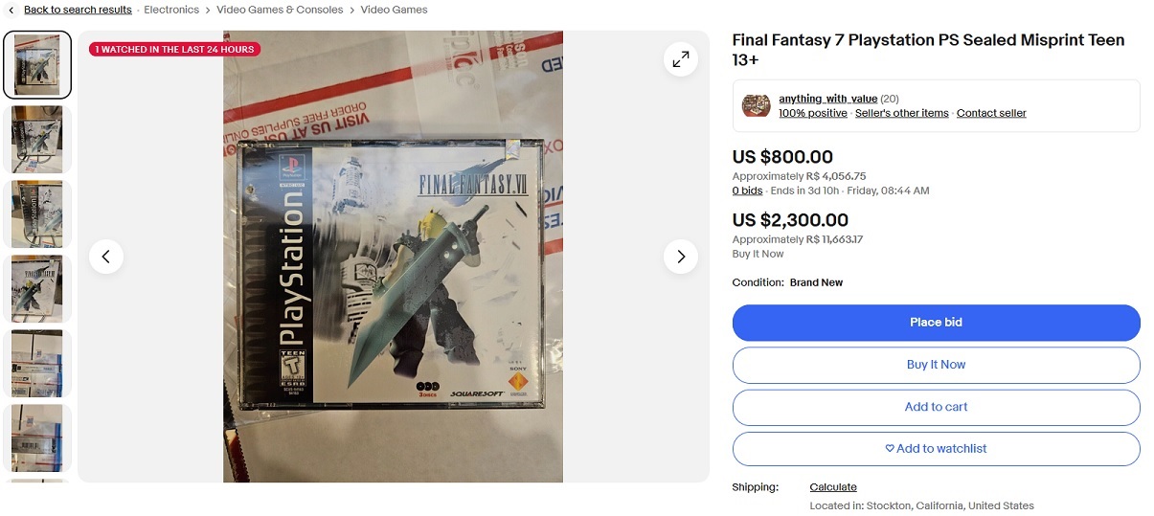Calculate shipping cost

click(x=833, y=487)
